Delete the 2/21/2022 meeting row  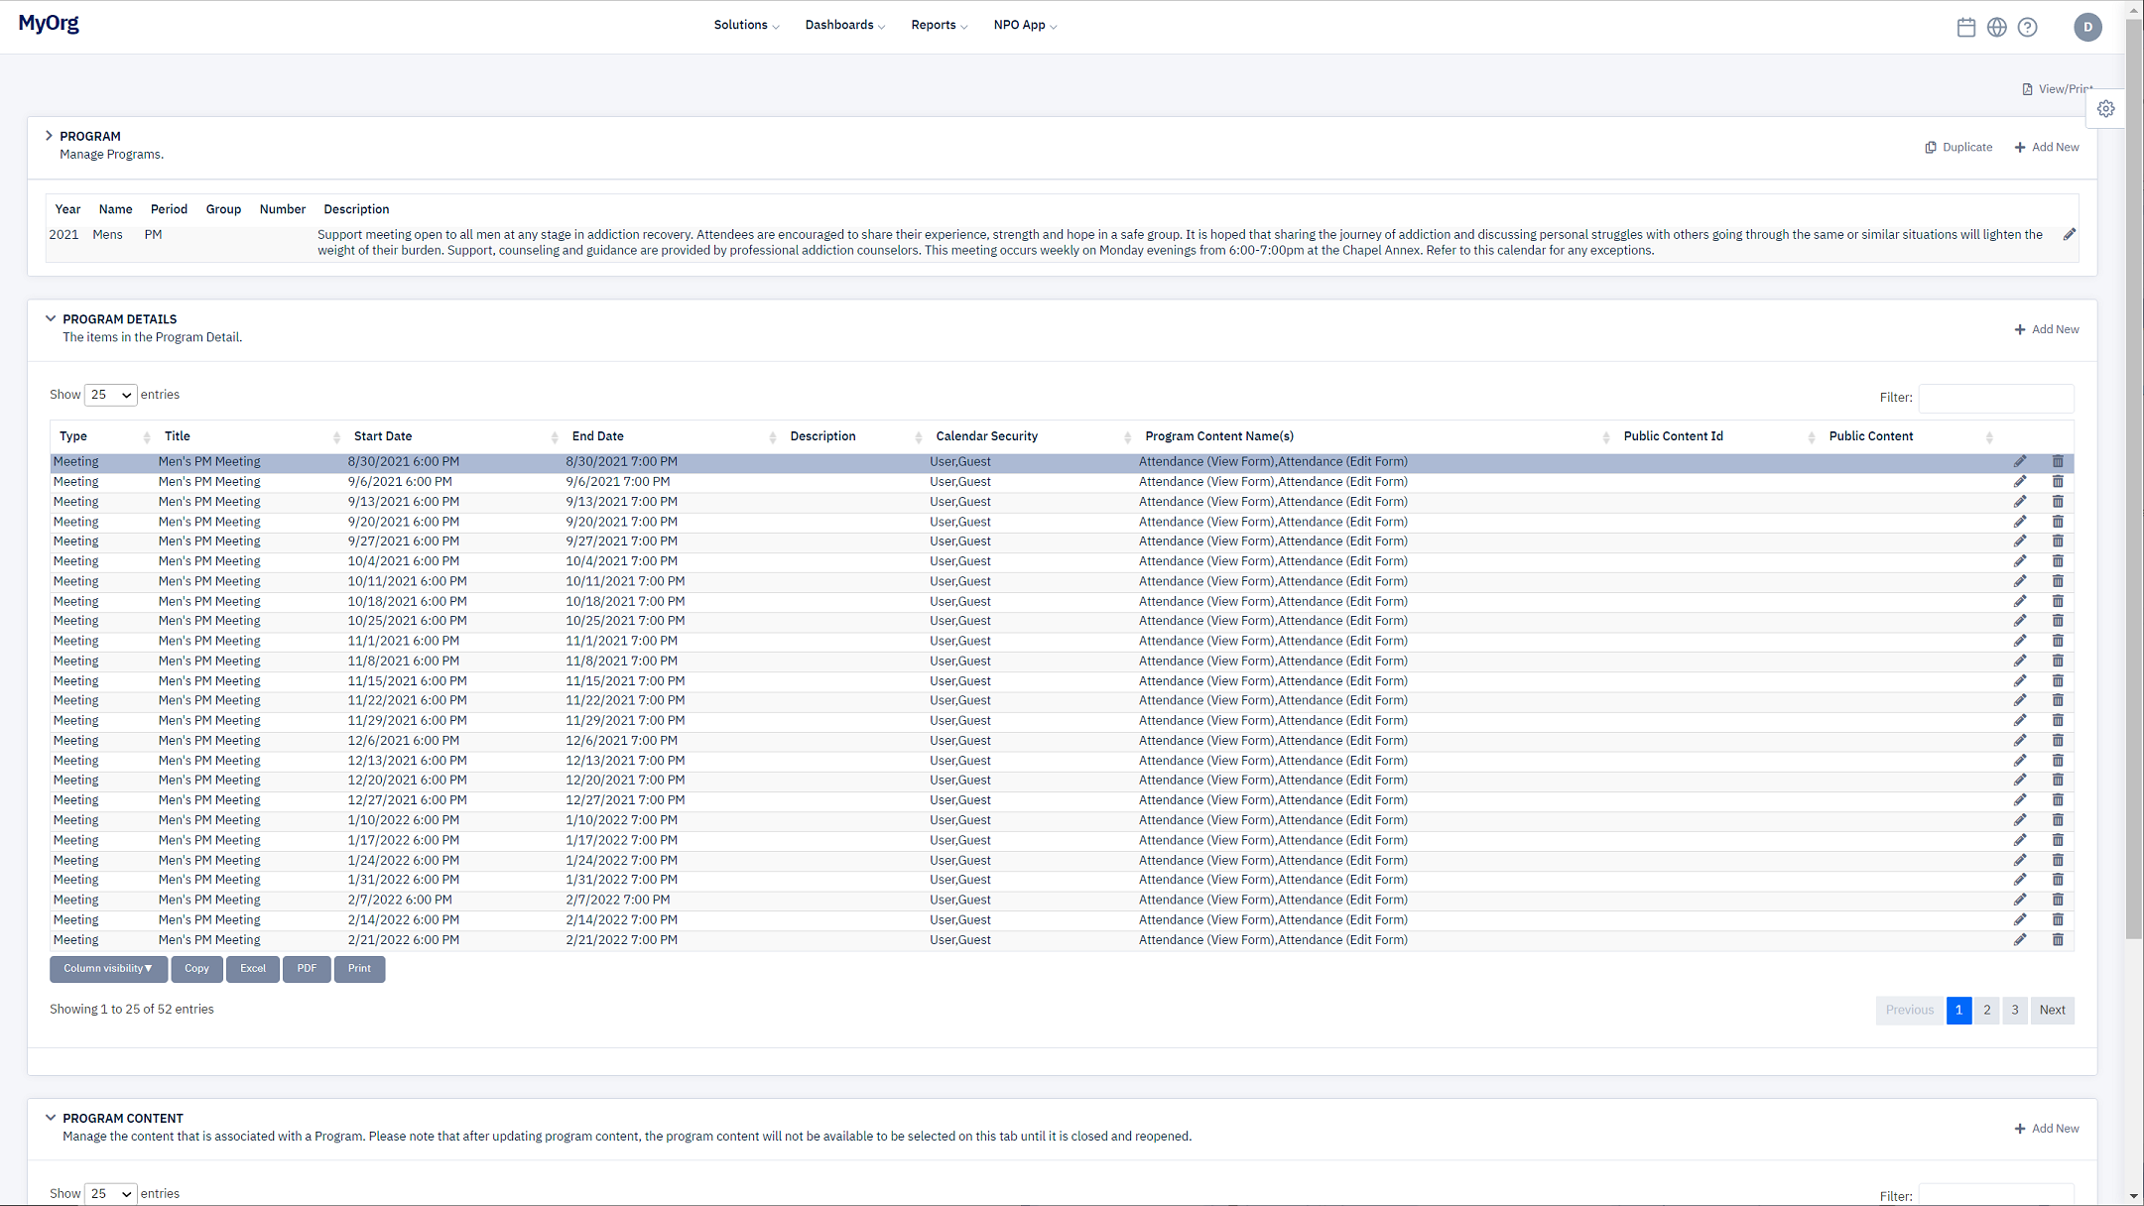pyautogui.click(x=2058, y=940)
